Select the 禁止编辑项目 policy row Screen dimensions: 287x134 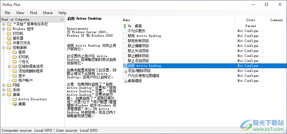pyautogui.click(x=205, y=46)
